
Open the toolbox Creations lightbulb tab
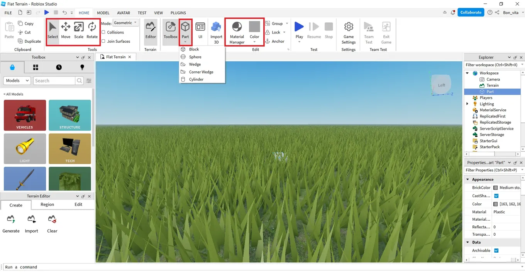(82, 67)
